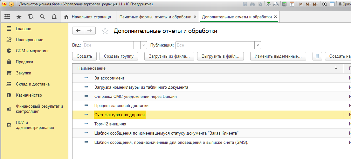This screenshot has height=159, width=351.
Task: Open CRM и маркетинг section
Action: pyautogui.click(x=32, y=51)
